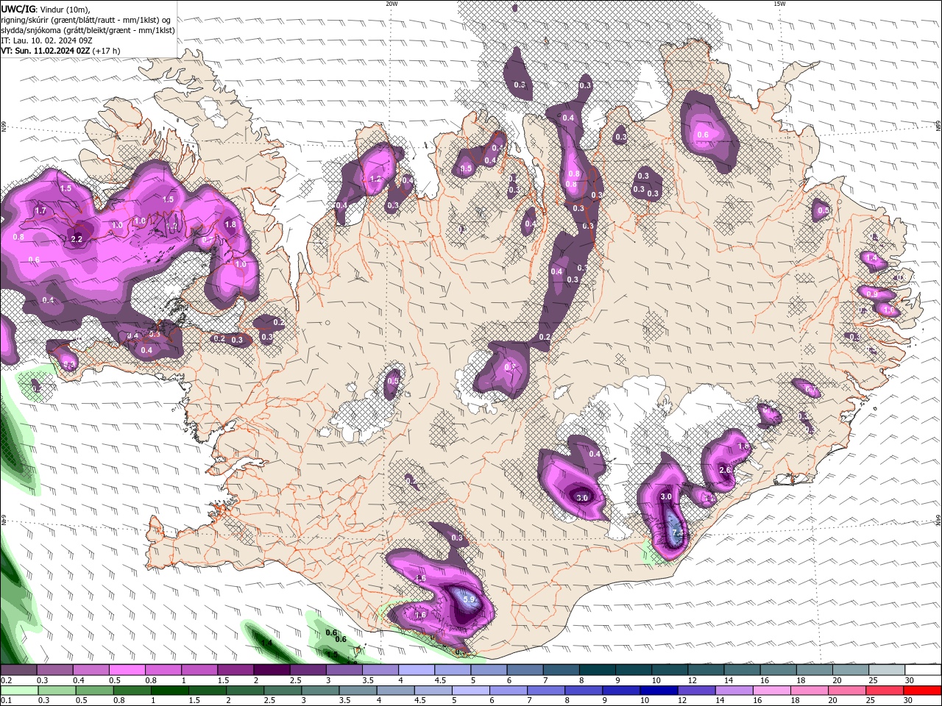Viewport: 942px width, 706px height.
Task: Click the '20W' longitude label
Action: point(392,4)
